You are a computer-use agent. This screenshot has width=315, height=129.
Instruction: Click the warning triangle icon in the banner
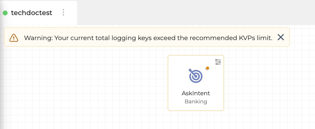tap(14, 37)
